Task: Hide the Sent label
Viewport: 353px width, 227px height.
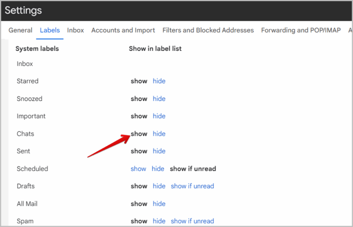Action: 159,151
